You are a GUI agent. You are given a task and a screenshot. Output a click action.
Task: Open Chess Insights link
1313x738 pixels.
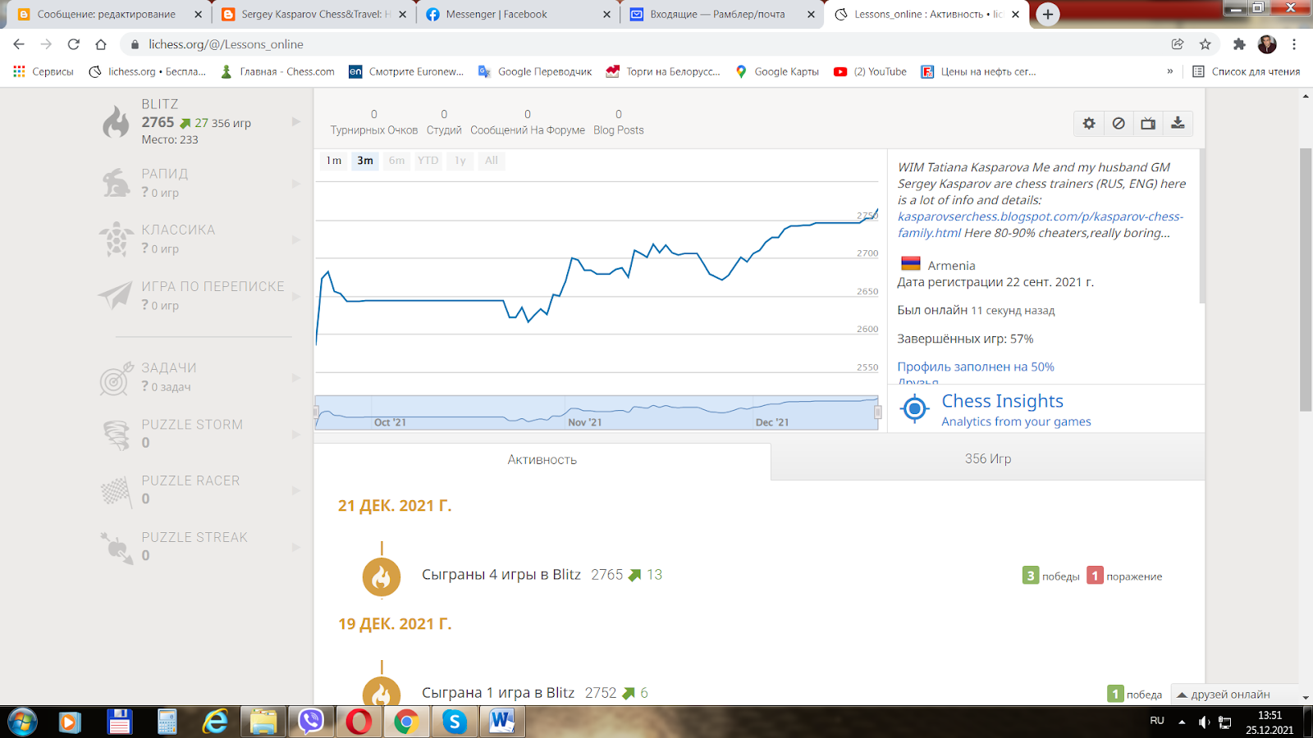[x=1002, y=401]
